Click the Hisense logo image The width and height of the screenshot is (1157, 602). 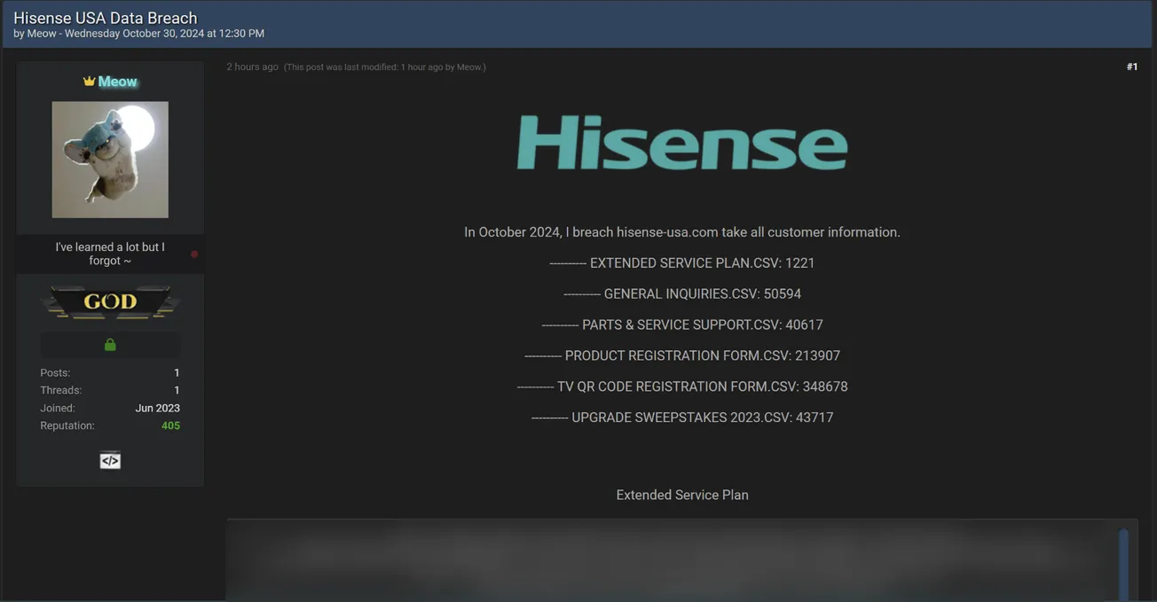pyautogui.click(x=681, y=143)
